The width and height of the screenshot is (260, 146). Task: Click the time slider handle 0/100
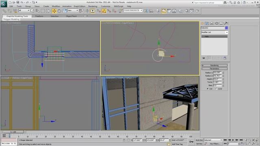(x=13, y=132)
